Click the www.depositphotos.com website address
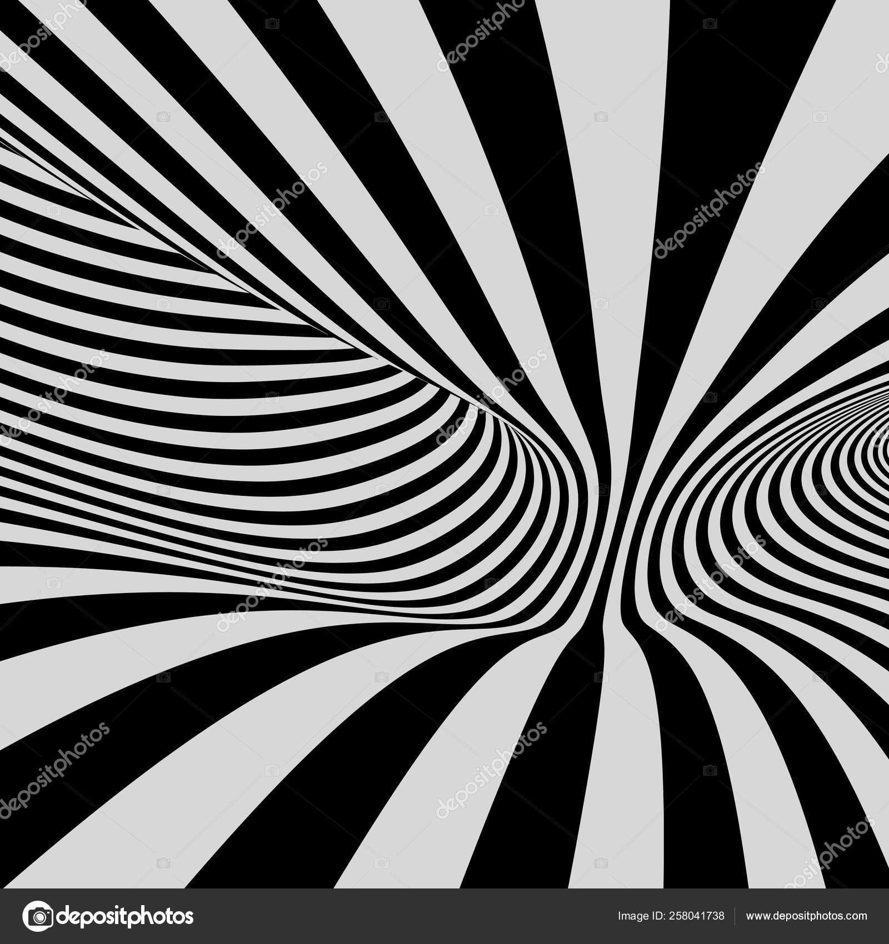The width and height of the screenshot is (889, 944). [x=807, y=916]
